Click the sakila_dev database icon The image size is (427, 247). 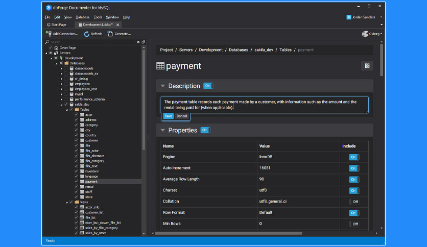[x=72, y=105]
